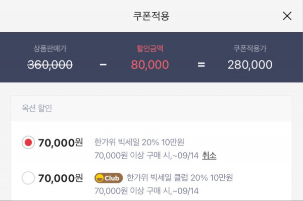
Task: Click the 쿠폰적용 dialog title
Action: coord(151,16)
